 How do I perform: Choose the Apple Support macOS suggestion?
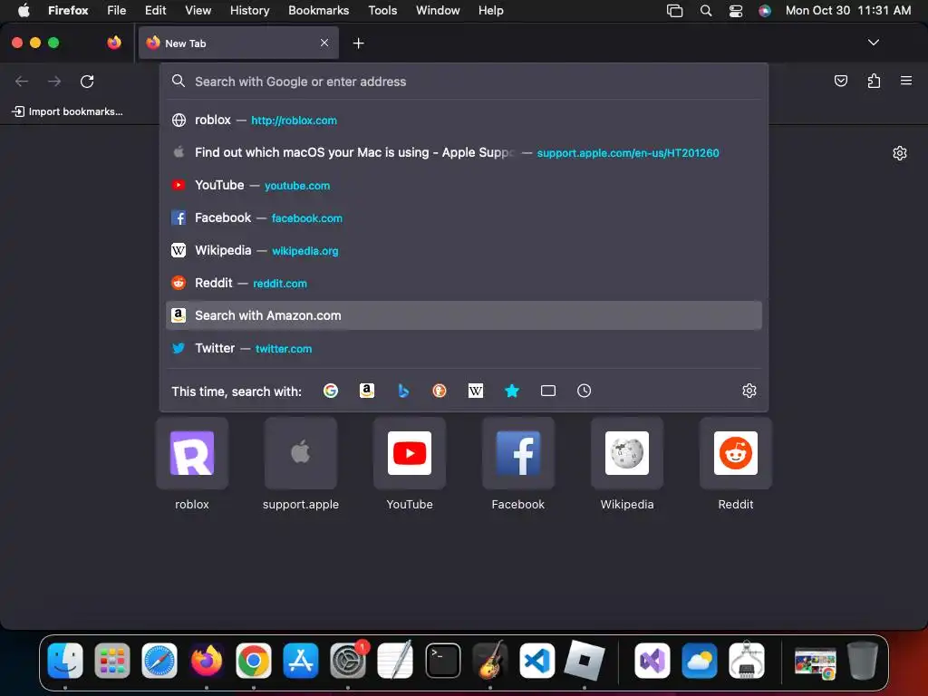[464, 152]
